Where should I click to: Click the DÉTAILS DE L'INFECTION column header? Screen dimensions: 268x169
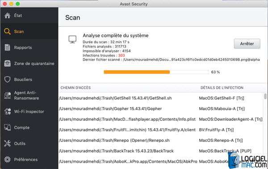point(222,88)
